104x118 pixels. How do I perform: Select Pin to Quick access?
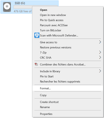pyautogui.click(x=68, y=20)
